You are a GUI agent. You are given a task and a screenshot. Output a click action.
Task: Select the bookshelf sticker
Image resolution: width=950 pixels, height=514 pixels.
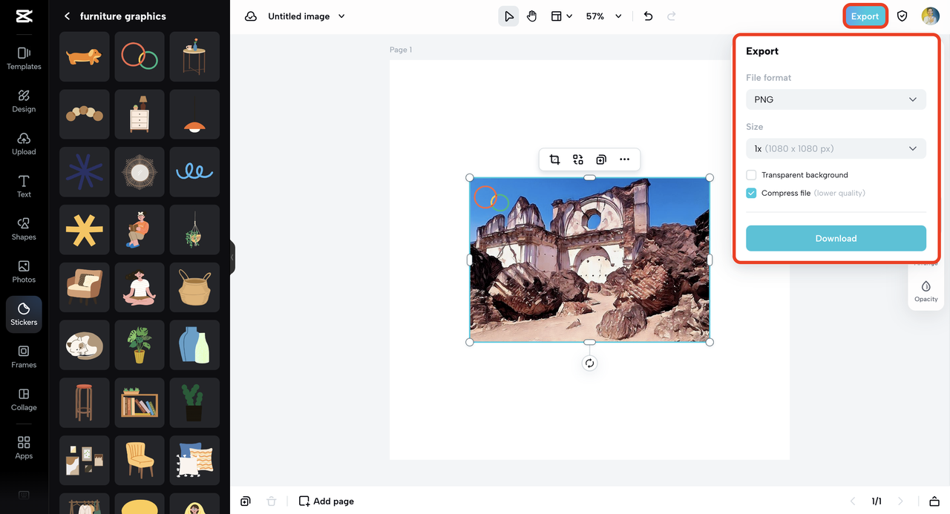point(140,403)
